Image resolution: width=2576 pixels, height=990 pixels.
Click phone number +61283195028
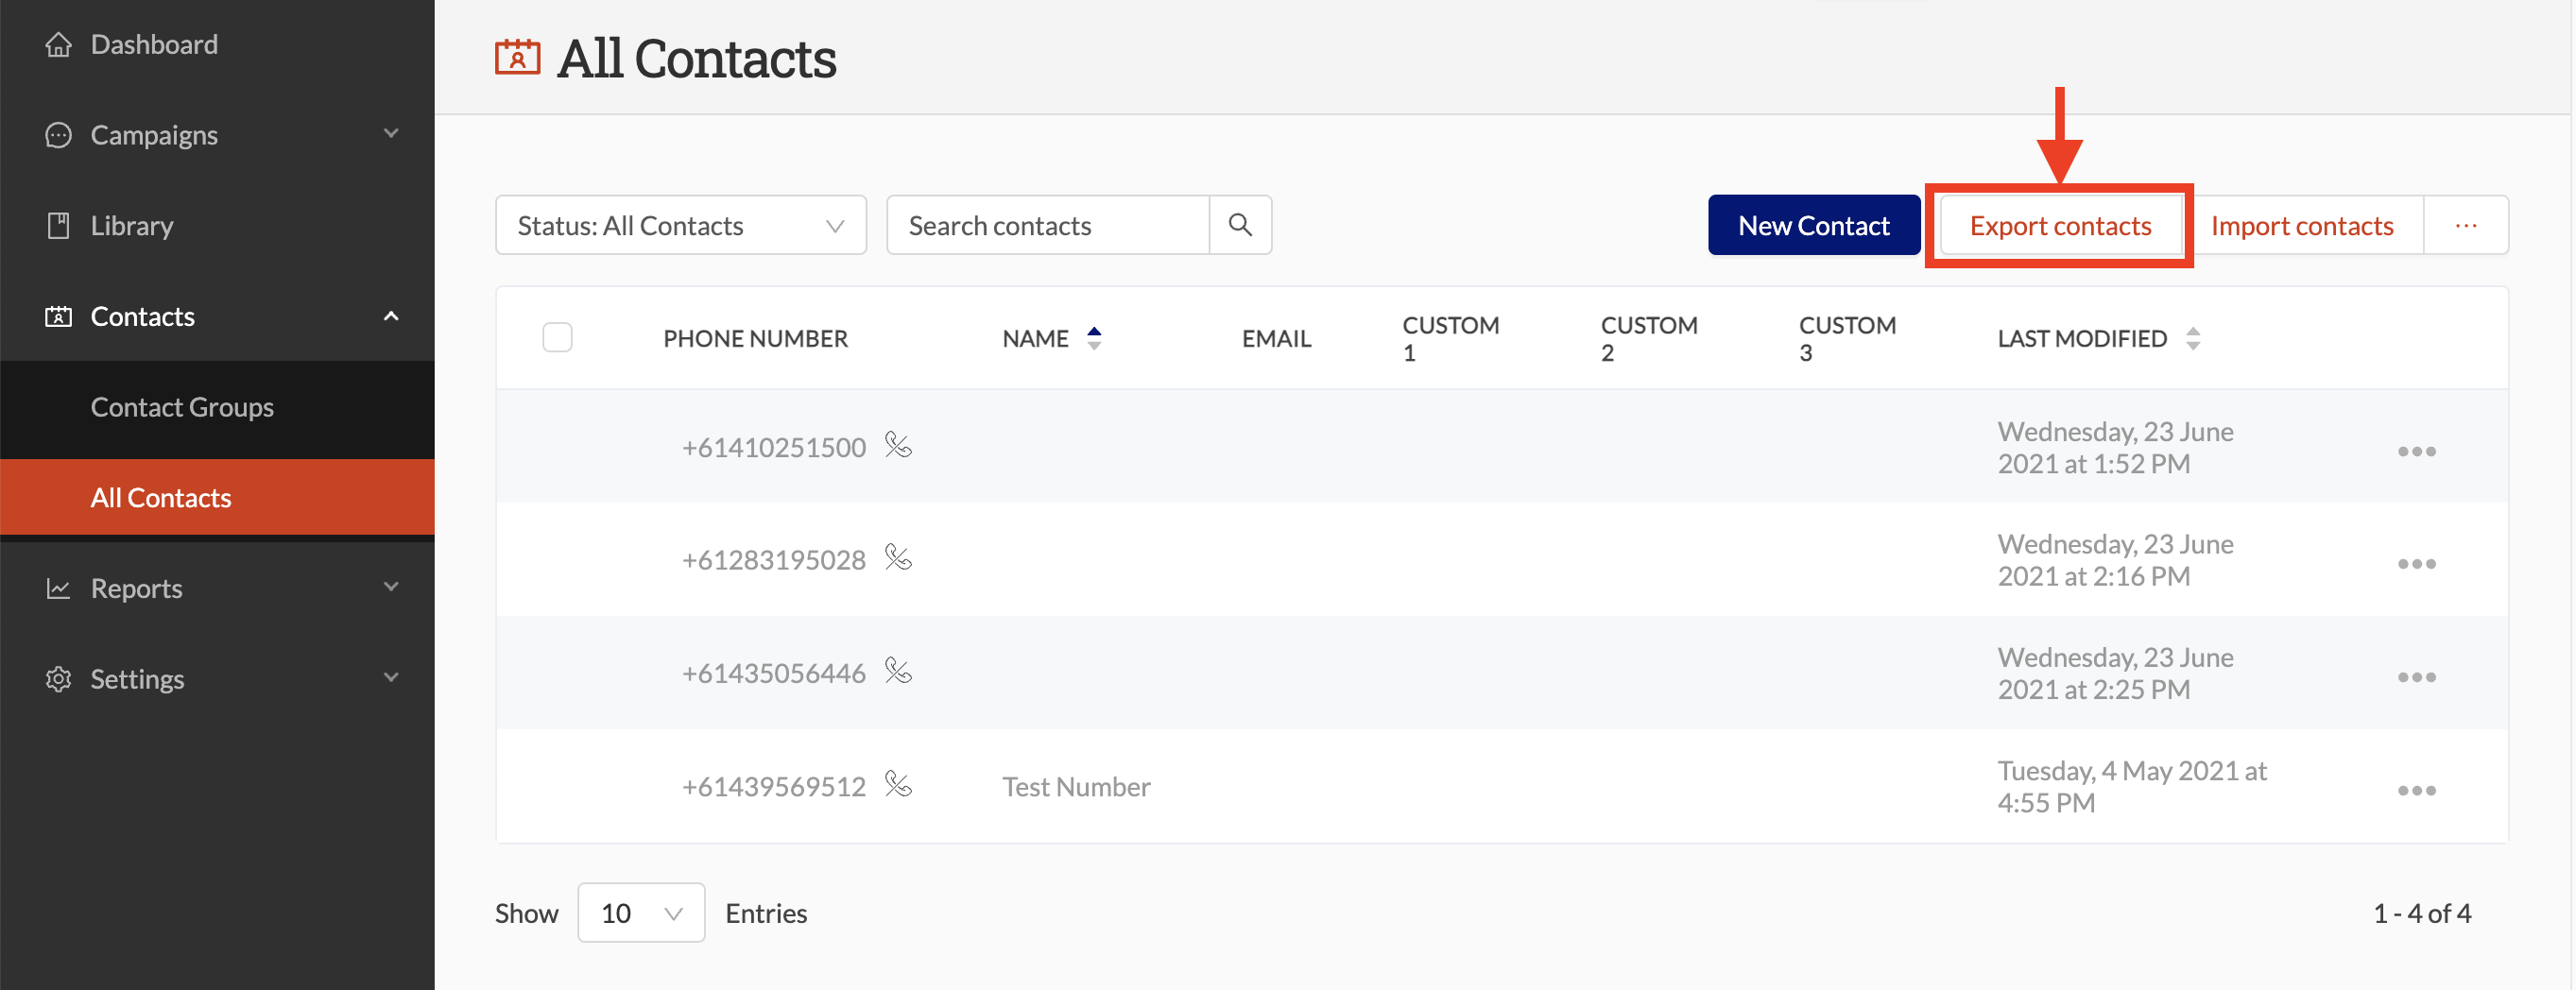773,560
